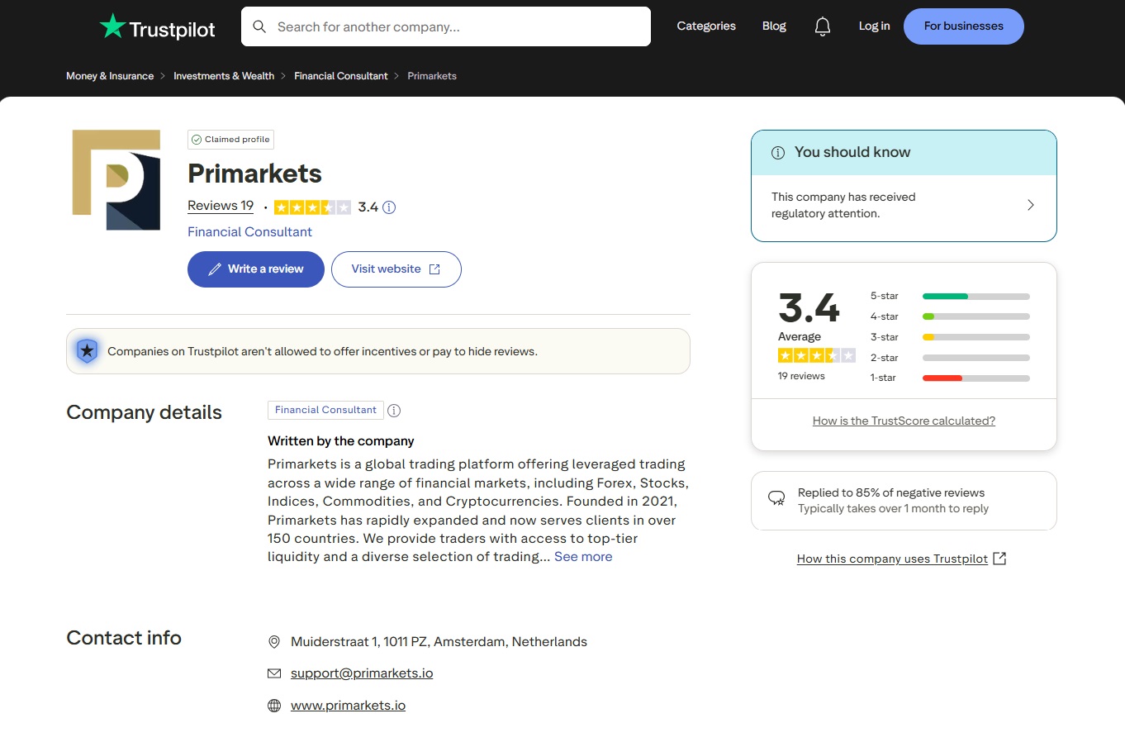Image resolution: width=1125 pixels, height=742 pixels.
Task: Open the Categories menu
Action: (705, 26)
